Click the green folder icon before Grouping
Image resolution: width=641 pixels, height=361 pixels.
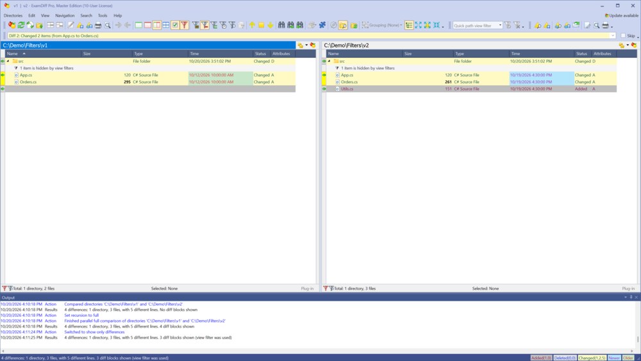(x=354, y=26)
